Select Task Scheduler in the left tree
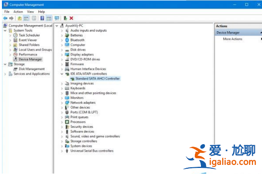262x175 pixels. (29, 35)
